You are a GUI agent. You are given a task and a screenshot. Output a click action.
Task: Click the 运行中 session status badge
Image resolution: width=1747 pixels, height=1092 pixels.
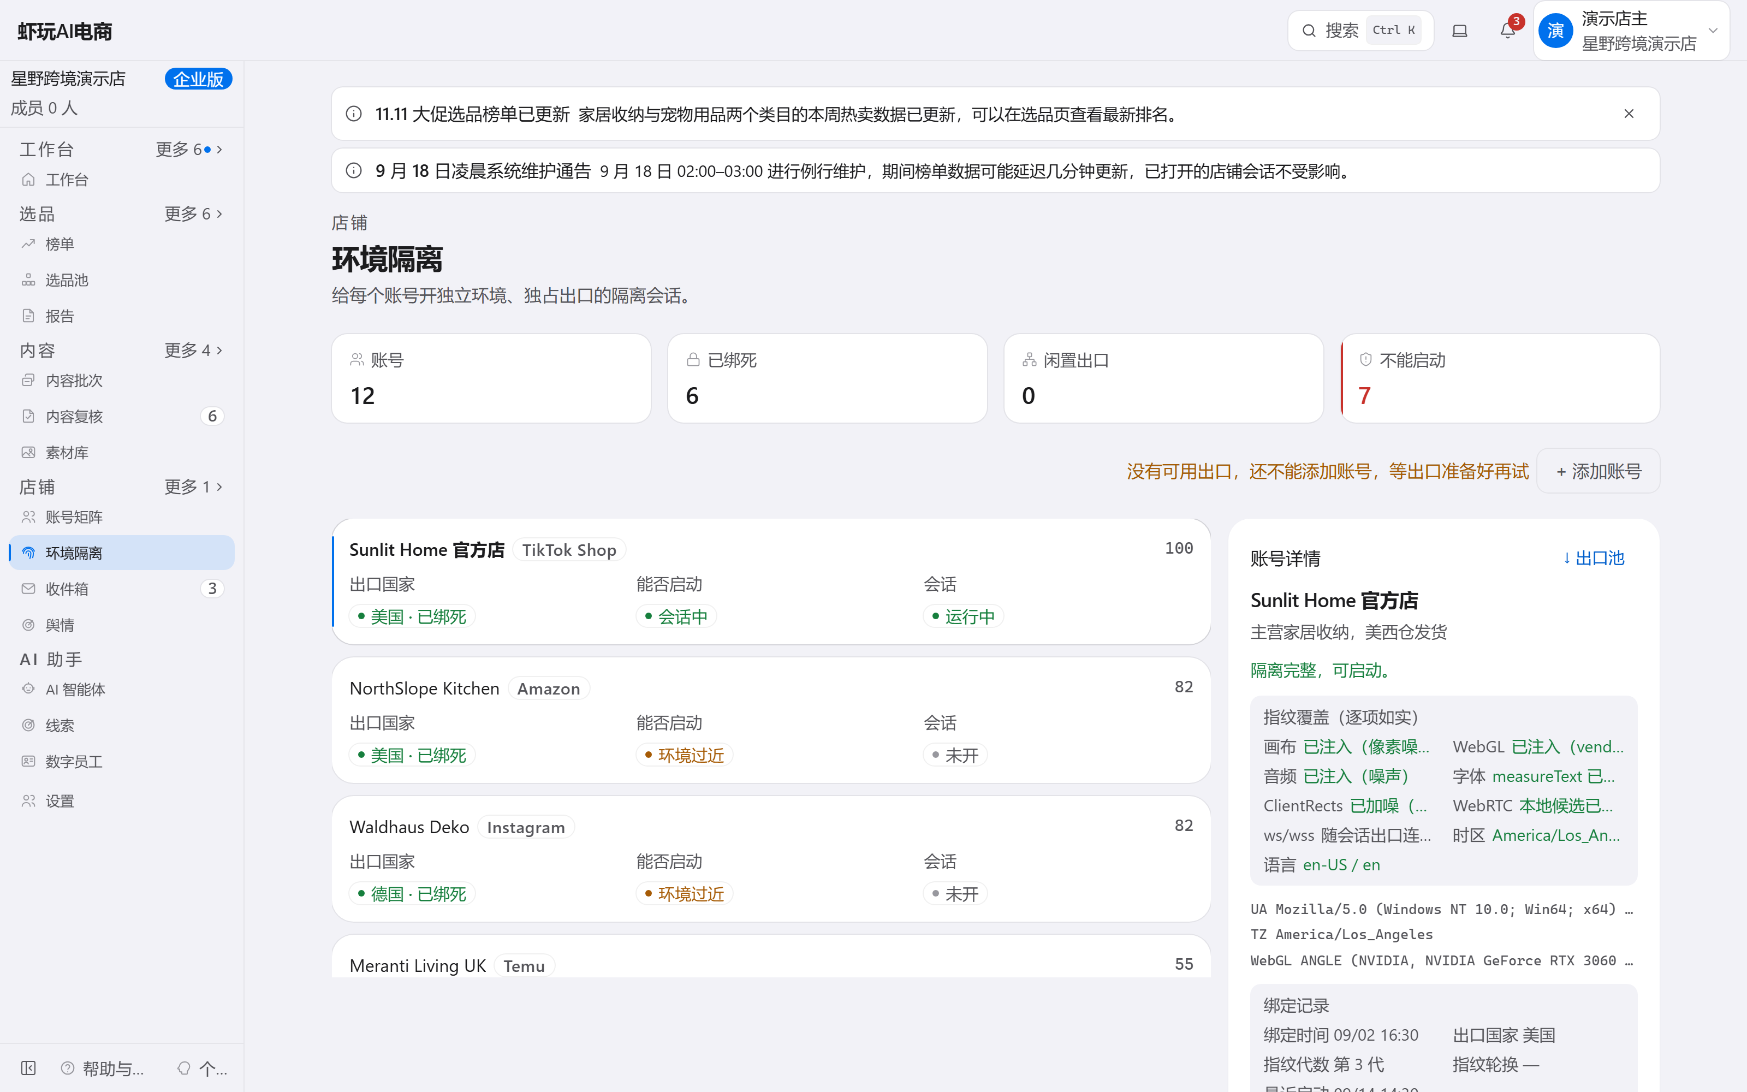(963, 617)
